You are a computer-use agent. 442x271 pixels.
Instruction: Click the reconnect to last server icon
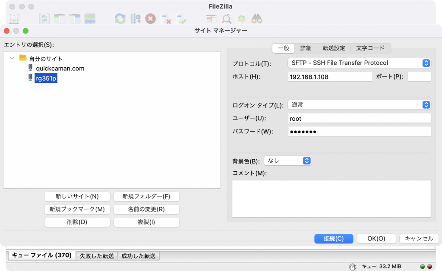tap(181, 19)
